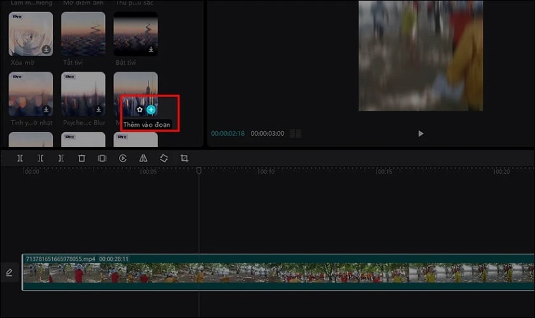Click the Mirror flip tool icon

point(143,158)
